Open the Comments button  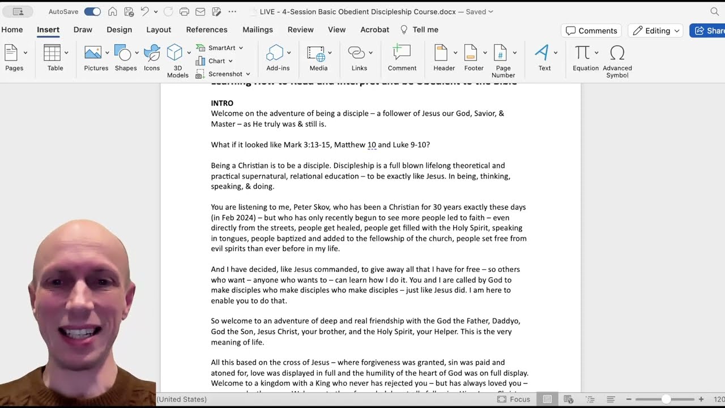pos(591,31)
